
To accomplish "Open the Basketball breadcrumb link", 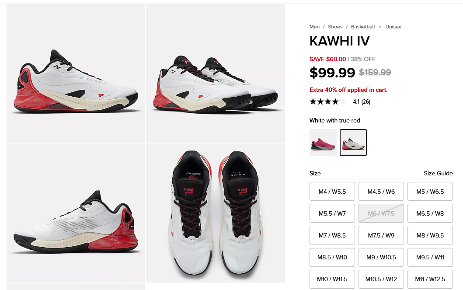I will pyautogui.click(x=362, y=27).
